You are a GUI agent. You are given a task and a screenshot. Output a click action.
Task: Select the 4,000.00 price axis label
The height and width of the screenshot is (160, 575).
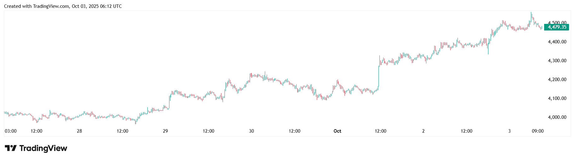tap(557, 117)
